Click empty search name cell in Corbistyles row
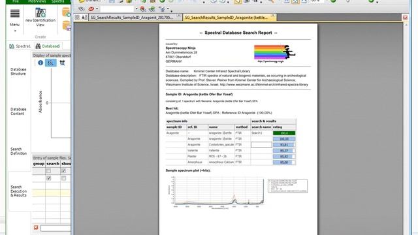The height and width of the screenshot is (235, 418). click(x=261, y=145)
